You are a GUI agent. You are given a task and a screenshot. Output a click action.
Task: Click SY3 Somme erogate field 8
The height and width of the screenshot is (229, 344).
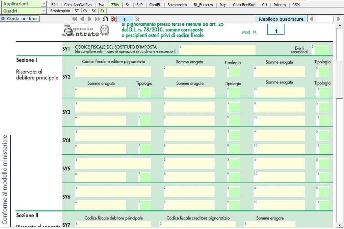pos(190,121)
